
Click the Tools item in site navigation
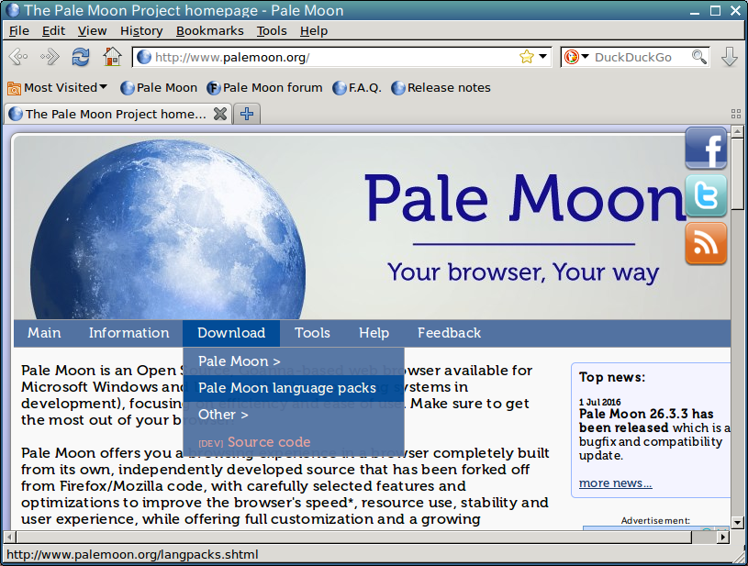click(312, 333)
